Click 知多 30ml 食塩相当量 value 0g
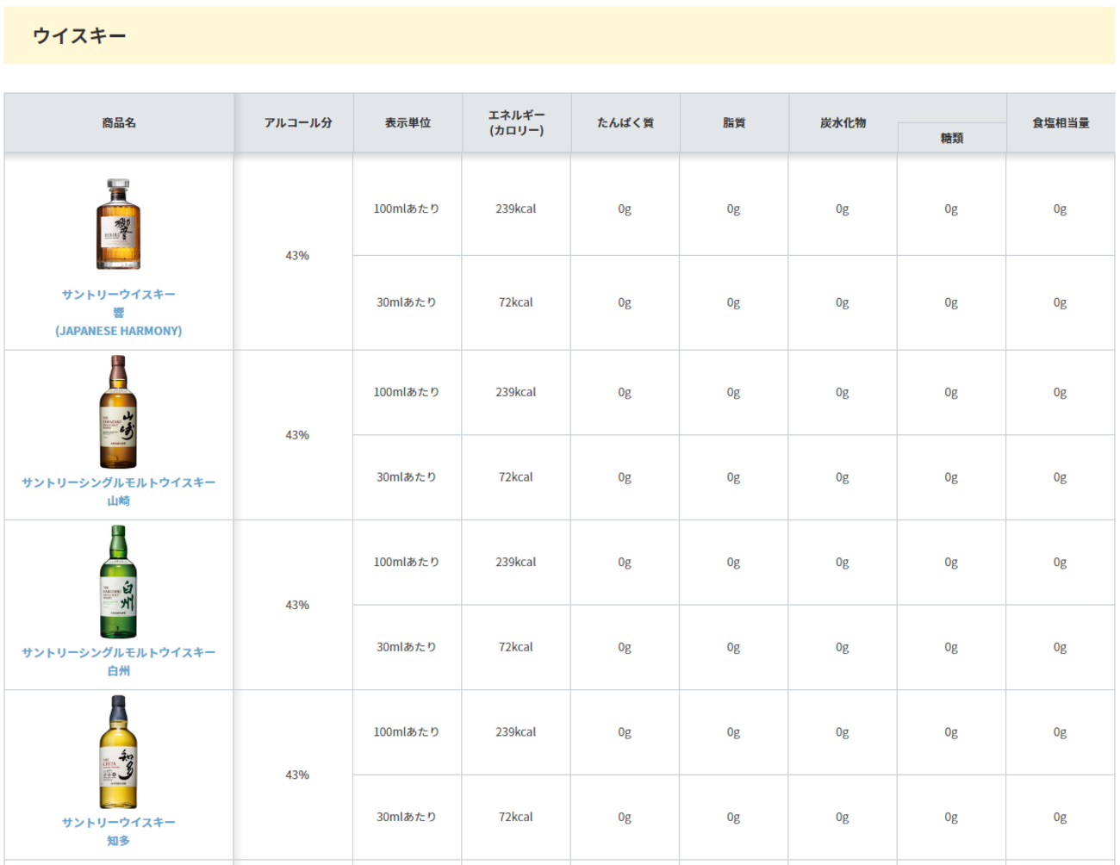The image size is (1120, 865). [1060, 818]
